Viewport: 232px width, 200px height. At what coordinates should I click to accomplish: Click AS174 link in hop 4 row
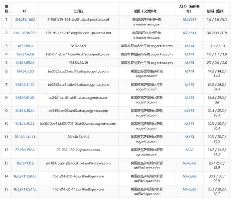189,54
